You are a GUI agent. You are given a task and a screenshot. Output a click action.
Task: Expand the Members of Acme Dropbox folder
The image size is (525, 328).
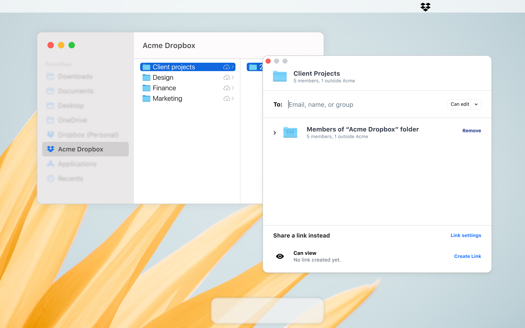tap(275, 133)
